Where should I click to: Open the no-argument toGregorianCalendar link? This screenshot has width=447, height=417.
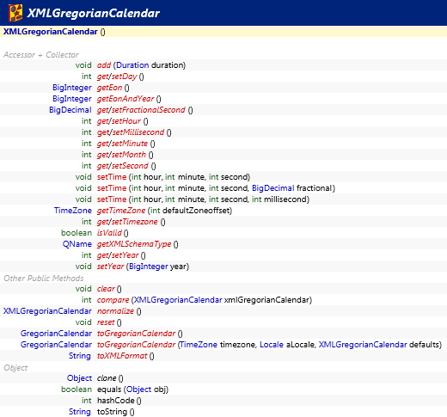coord(137,334)
